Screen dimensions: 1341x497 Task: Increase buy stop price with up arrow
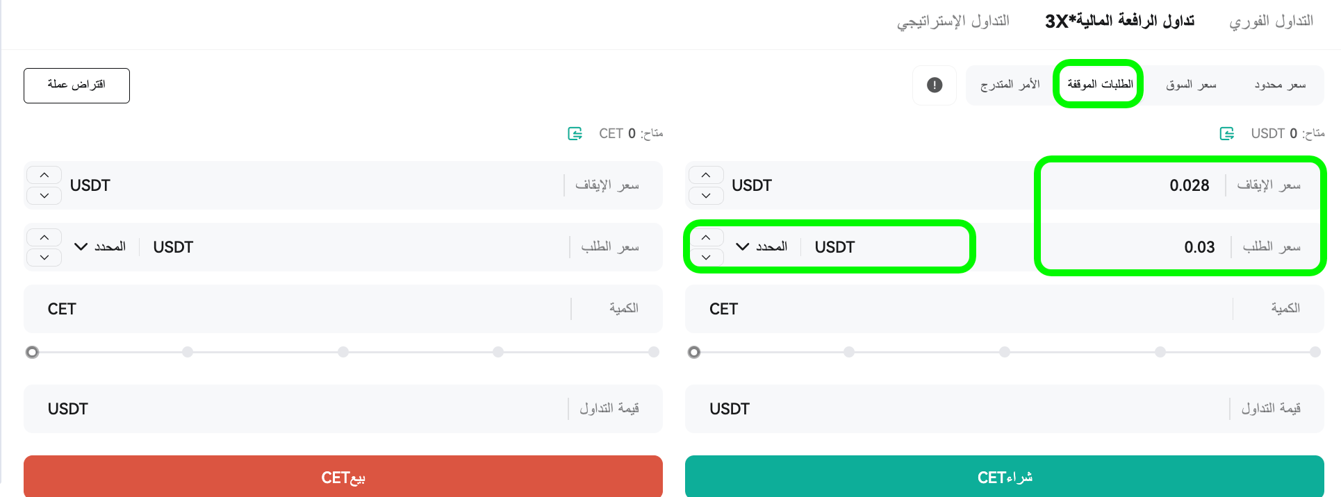click(706, 175)
